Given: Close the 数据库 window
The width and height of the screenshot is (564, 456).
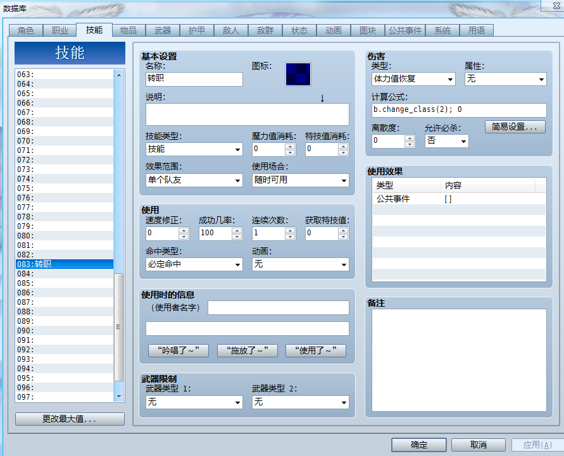Looking at the screenshot, I should (x=556, y=6).
